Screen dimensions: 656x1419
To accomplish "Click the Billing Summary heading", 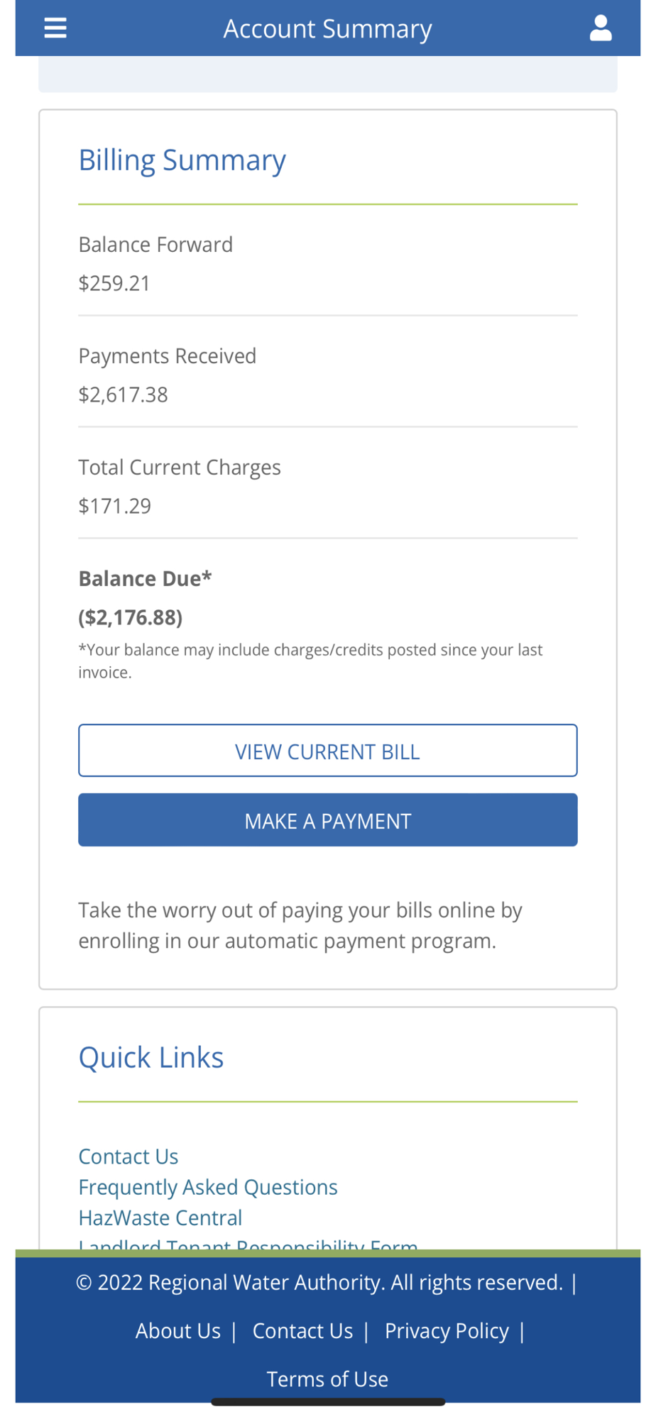I will [x=182, y=160].
